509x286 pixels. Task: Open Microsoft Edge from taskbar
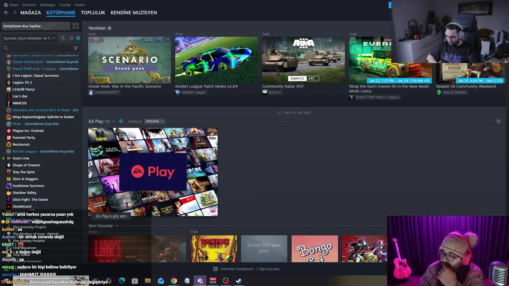pyautogui.click(x=122, y=281)
